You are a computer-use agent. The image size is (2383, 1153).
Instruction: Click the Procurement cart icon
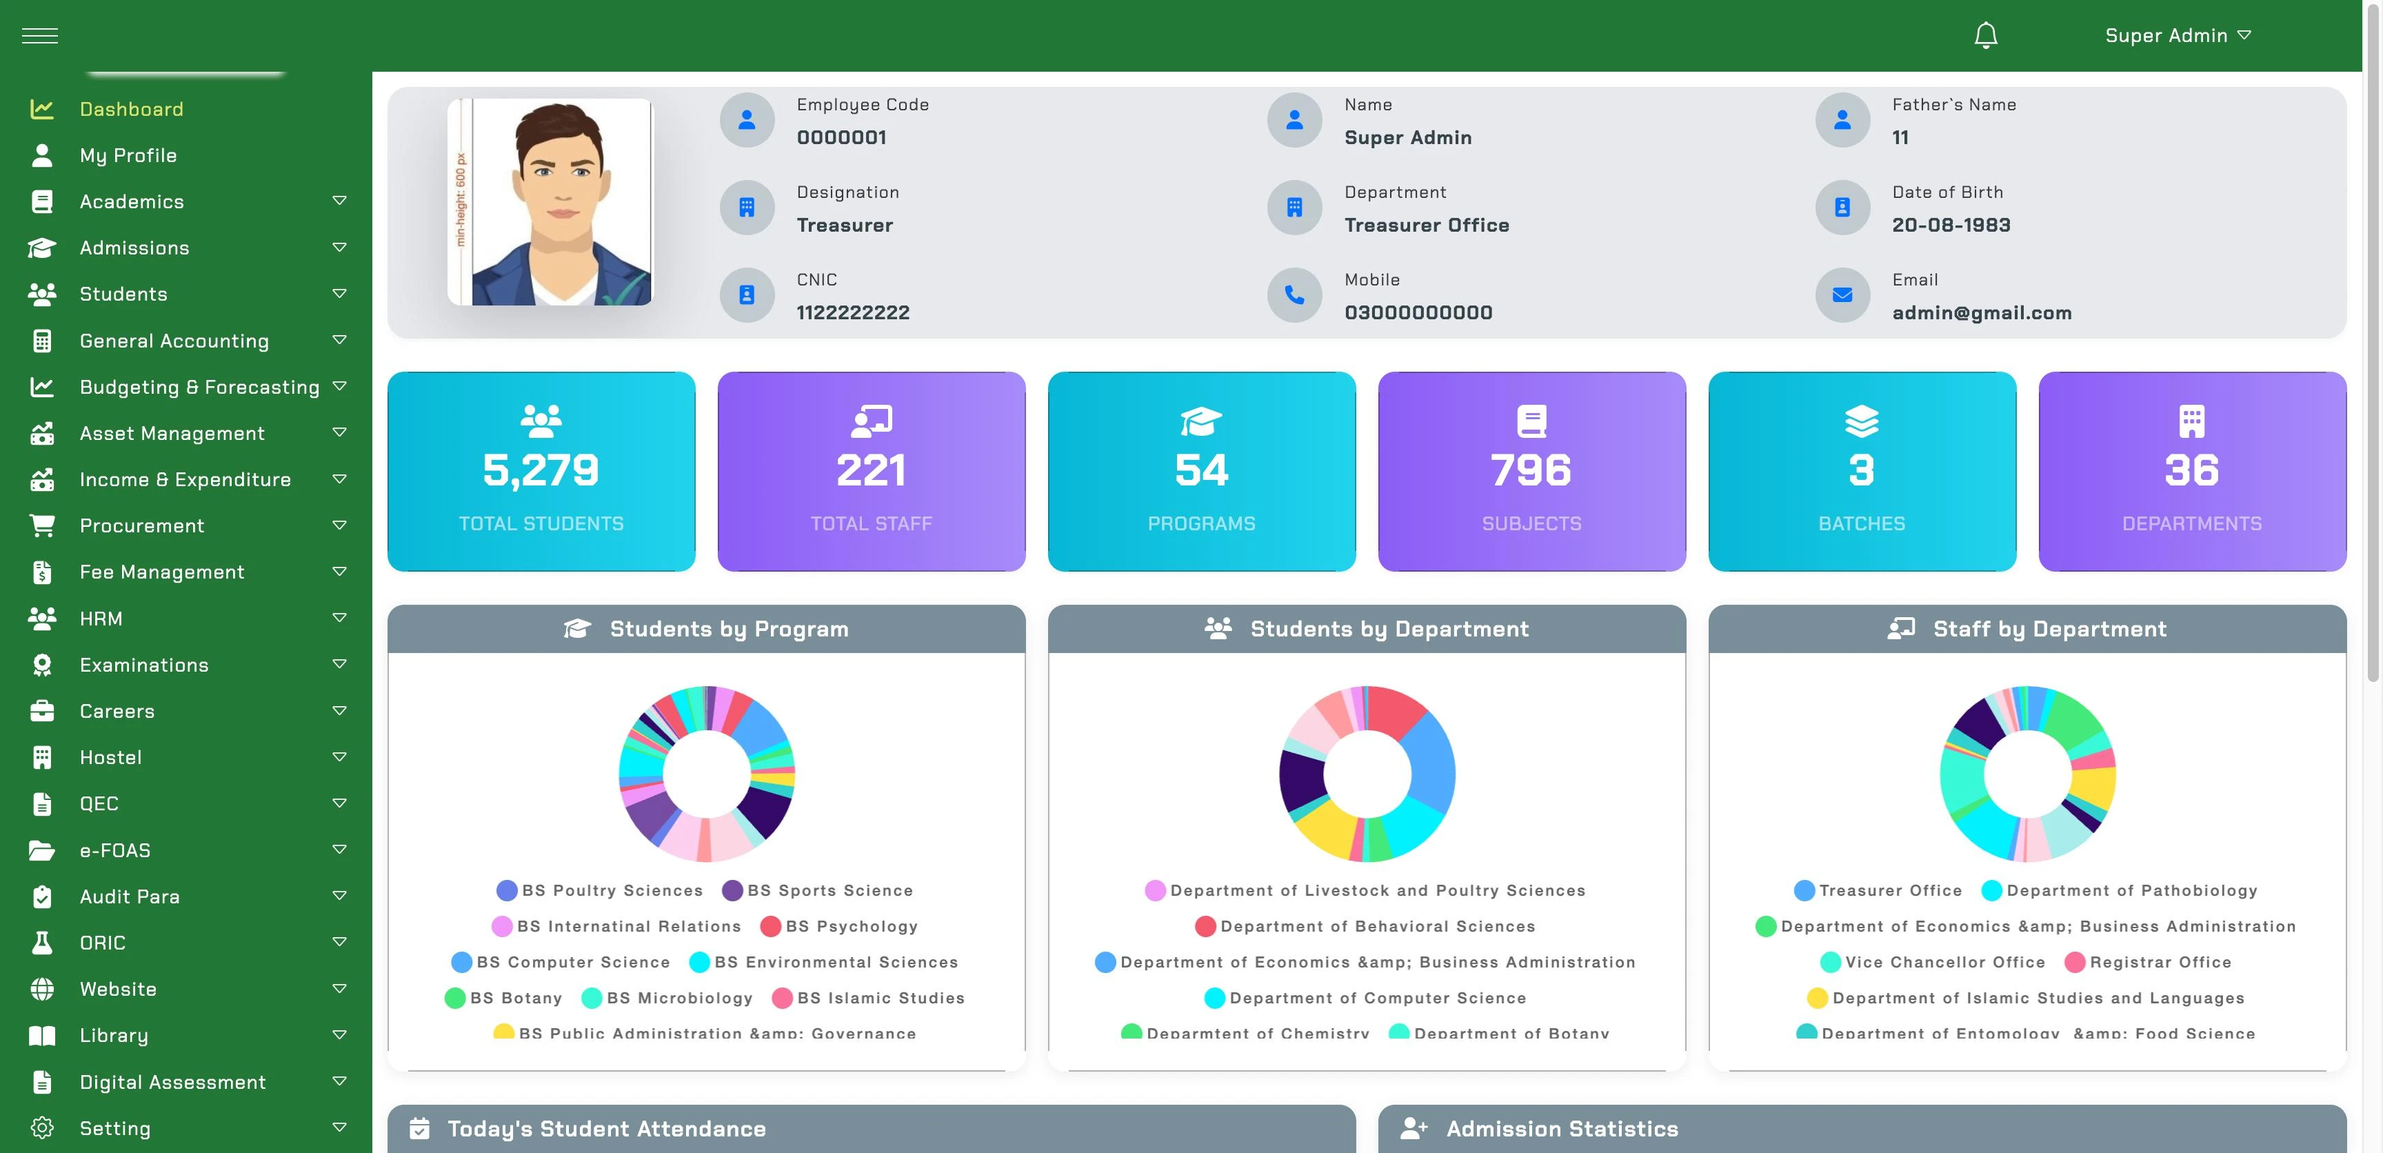coord(41,525)
